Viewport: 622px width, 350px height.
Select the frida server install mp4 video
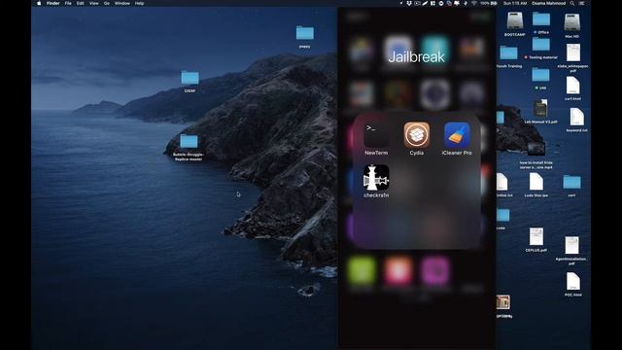pos(536,150)
